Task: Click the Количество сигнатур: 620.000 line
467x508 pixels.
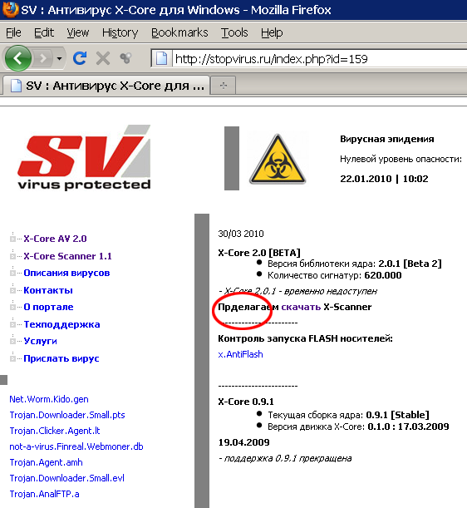Action: [x=335, y=275]
